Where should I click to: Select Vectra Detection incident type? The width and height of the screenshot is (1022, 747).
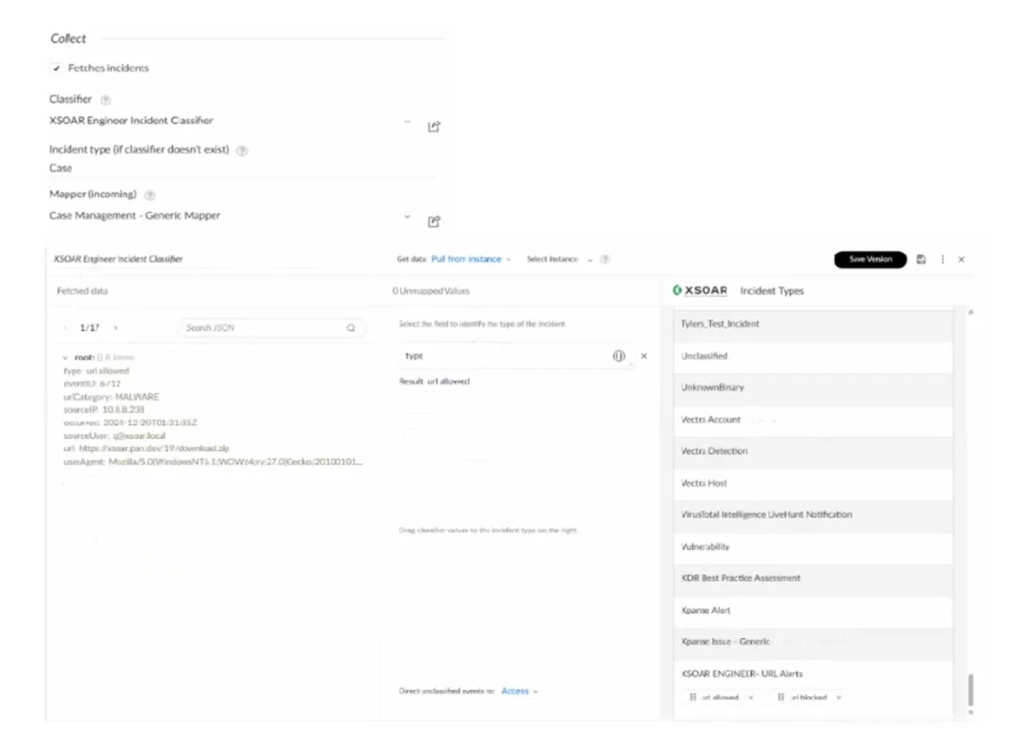[813, 451]
